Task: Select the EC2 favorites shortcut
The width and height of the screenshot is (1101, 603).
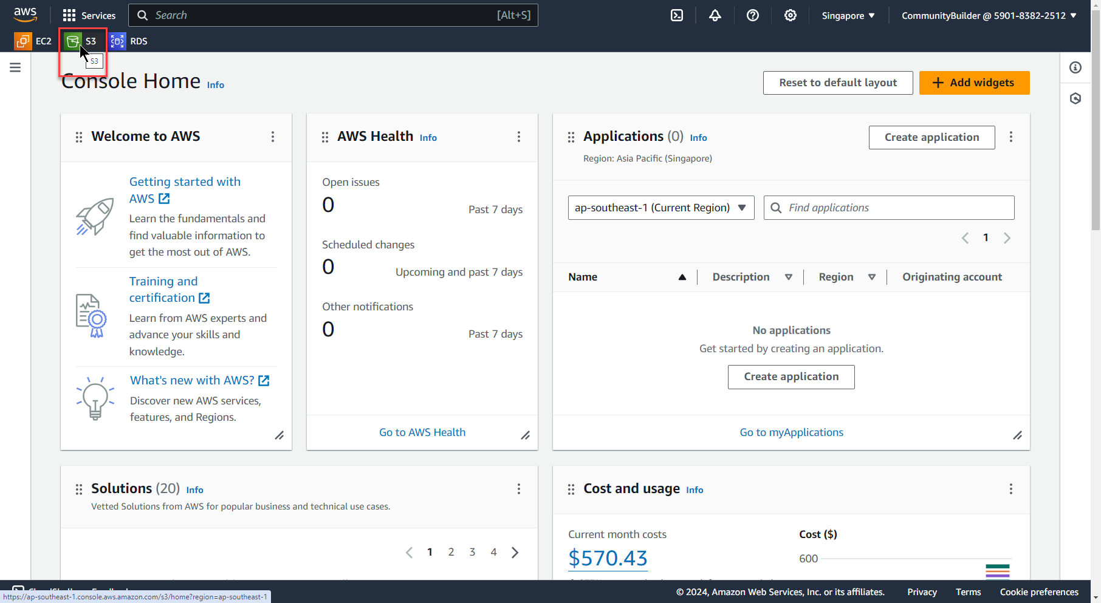Action: coord(33,41)
